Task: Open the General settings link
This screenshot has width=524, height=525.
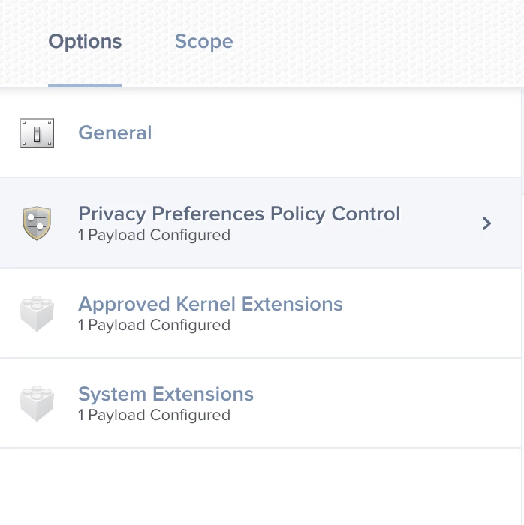Action: [x=115, y=133]
